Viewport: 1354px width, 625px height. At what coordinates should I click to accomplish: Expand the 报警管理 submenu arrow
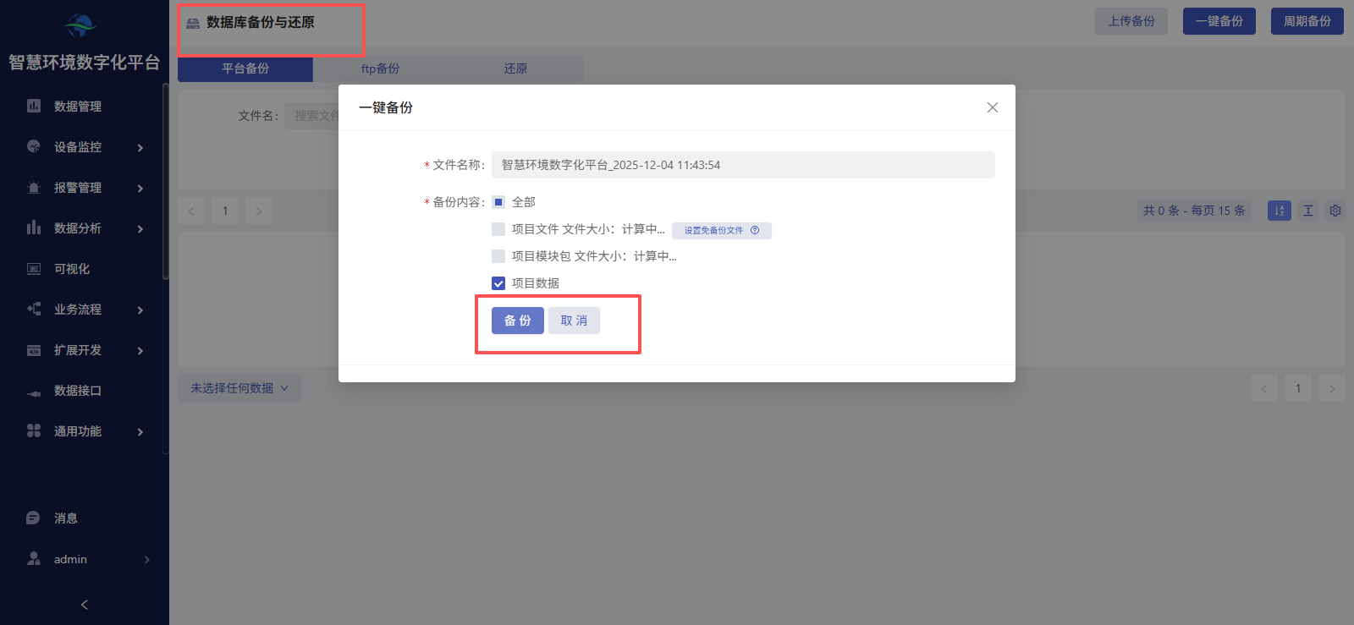(140, 189)
